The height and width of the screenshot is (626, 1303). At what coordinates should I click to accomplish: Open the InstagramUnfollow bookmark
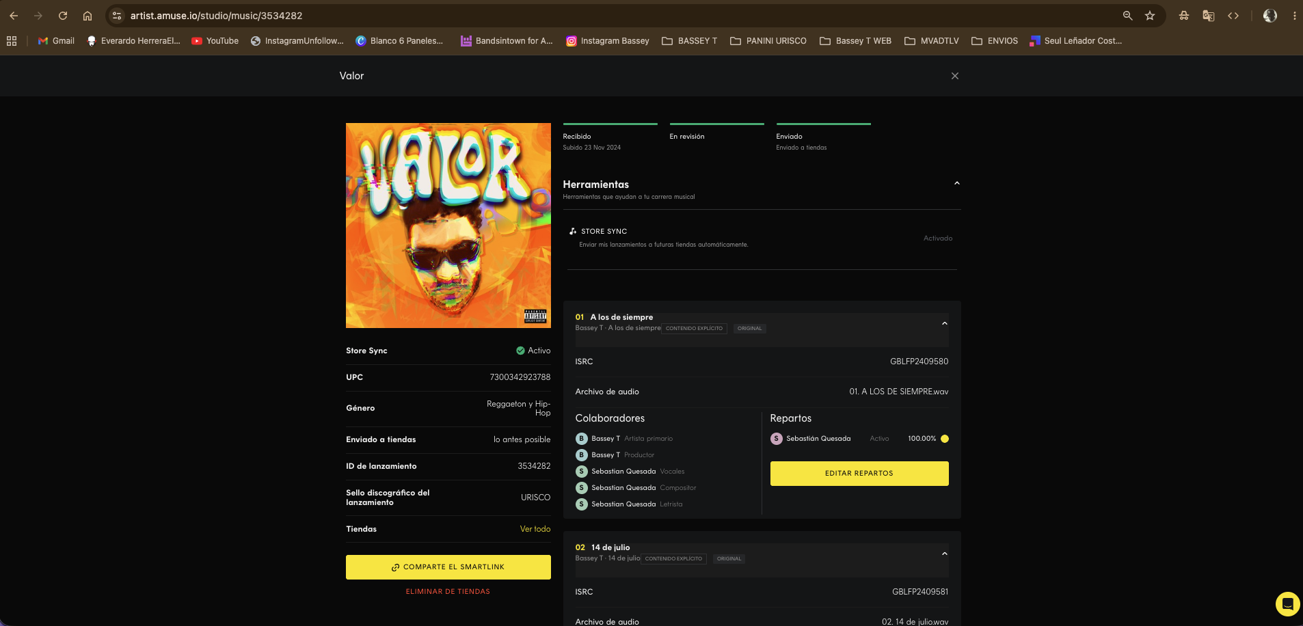coord(297,41)
